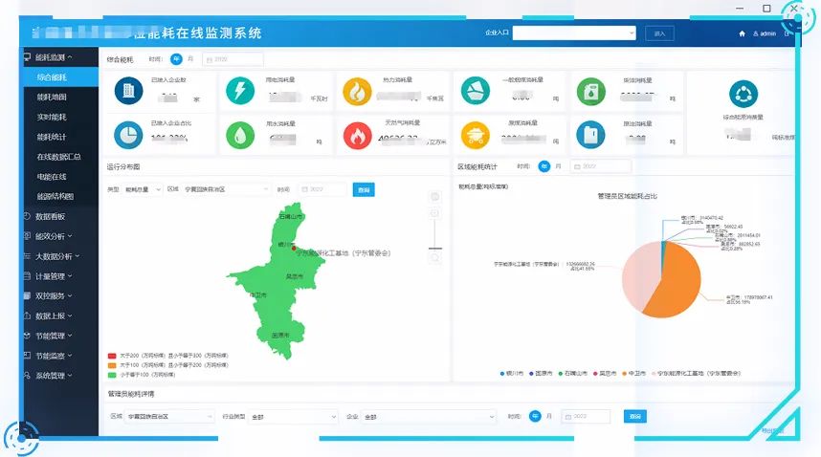Click the green water drop icon
Viewport: 821px width, 457px height.
(x=240, y=135)
